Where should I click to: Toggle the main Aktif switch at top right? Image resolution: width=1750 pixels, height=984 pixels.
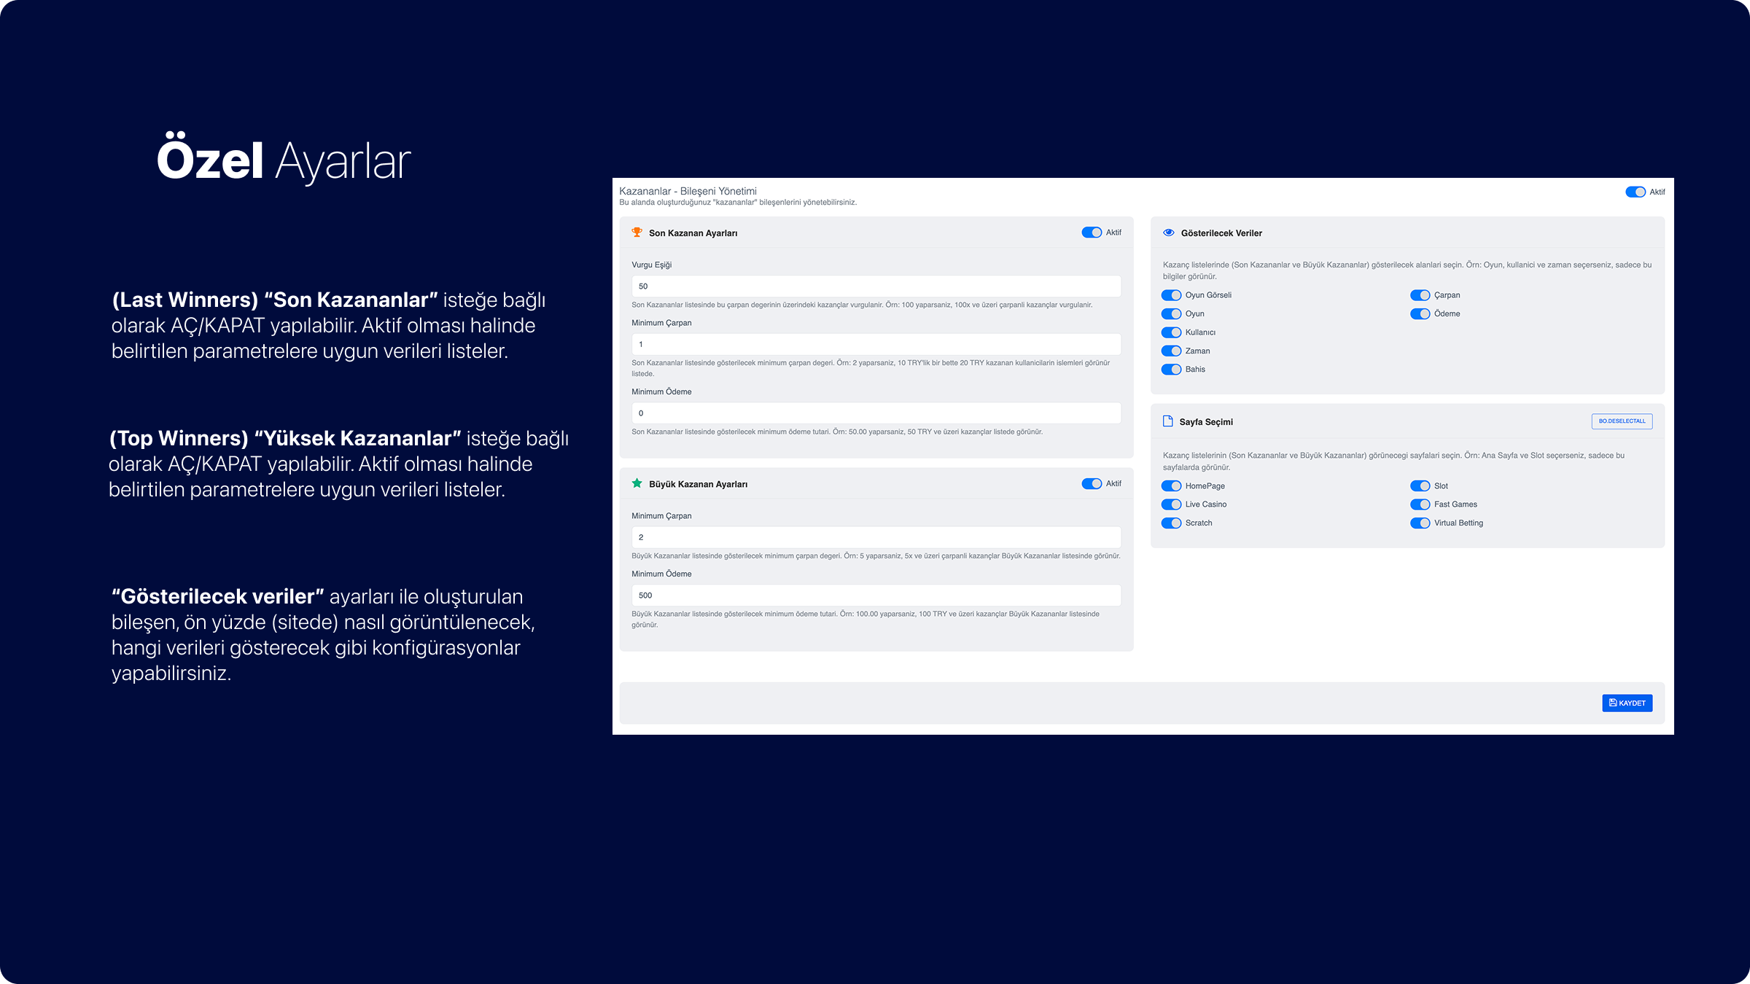point(1635,192)
